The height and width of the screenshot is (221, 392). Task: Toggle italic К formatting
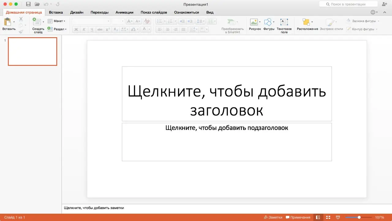pyautogui.click(x=84, y=29)
